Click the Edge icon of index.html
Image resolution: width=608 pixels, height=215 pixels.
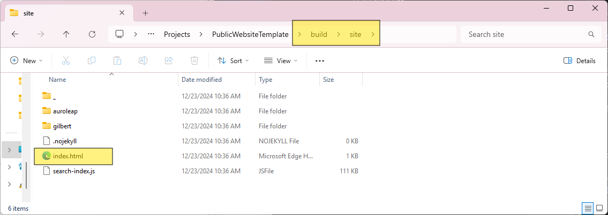point(47,156)
